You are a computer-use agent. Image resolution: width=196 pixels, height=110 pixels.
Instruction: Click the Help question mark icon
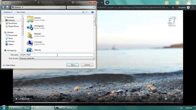click(x=92, y=12)
